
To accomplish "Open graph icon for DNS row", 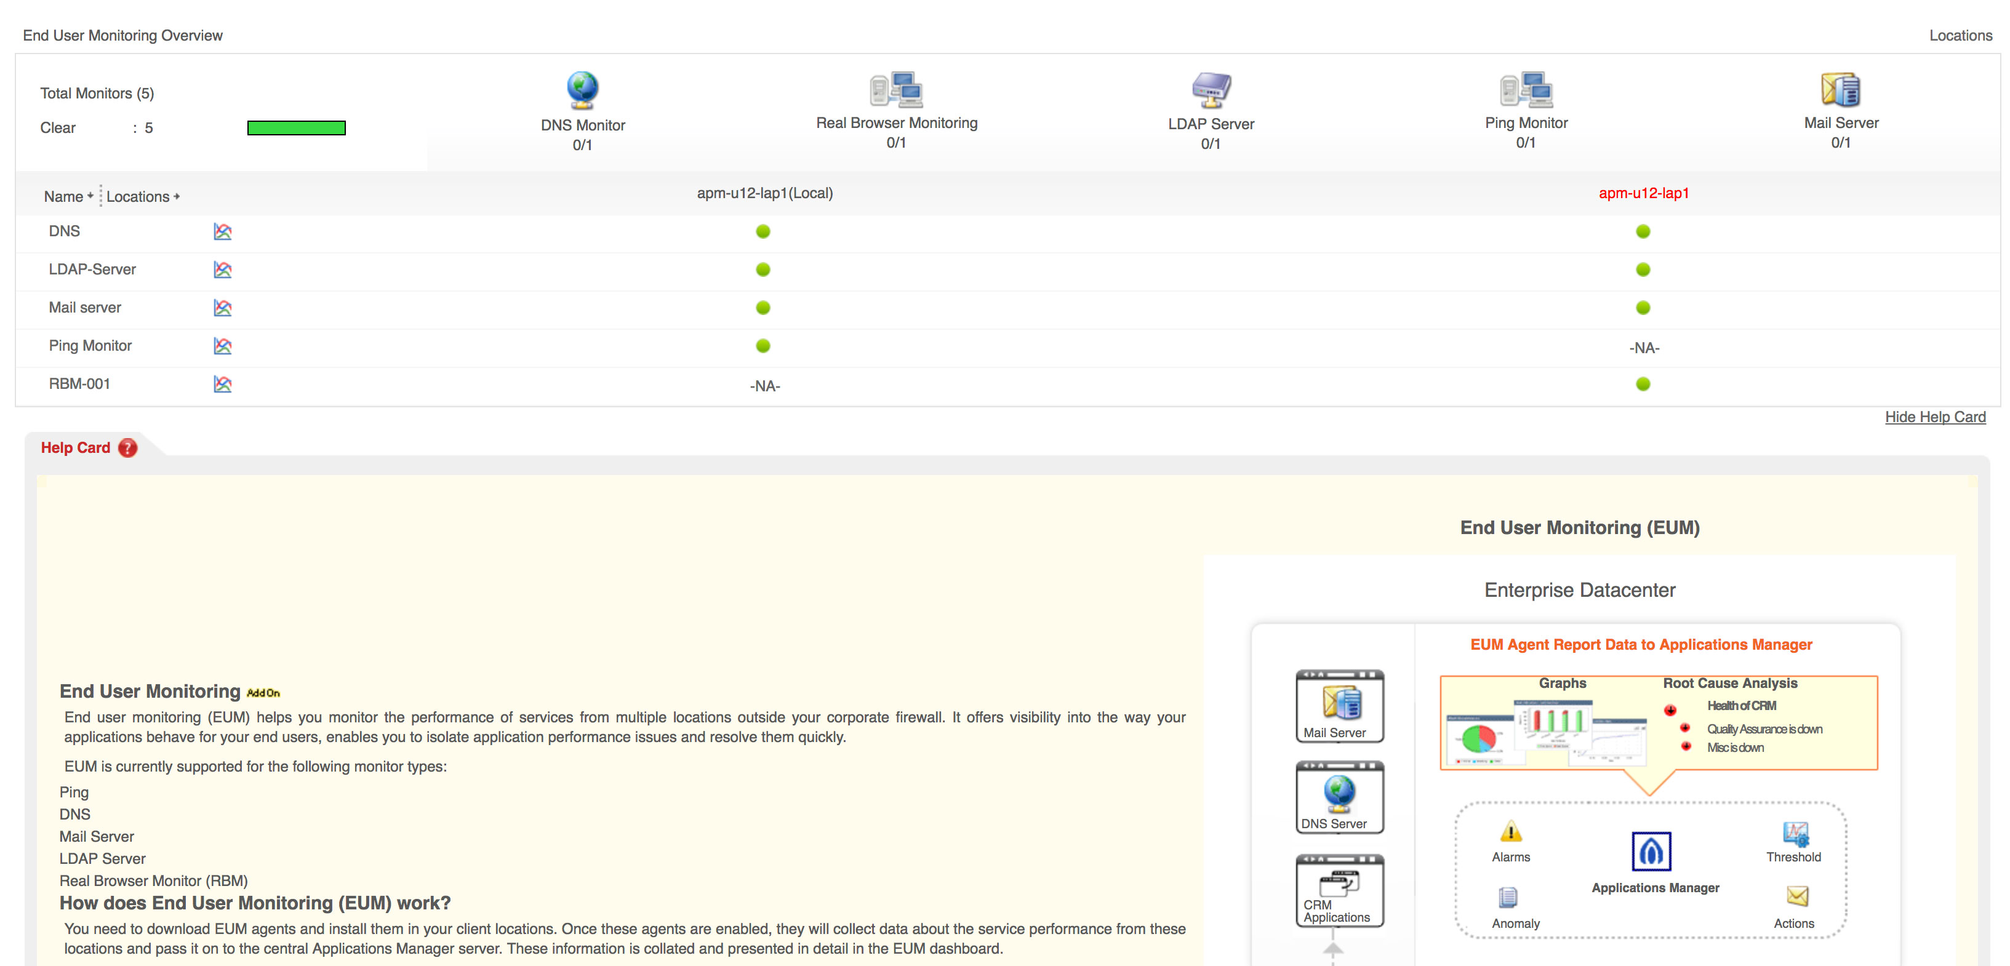I will [222, 232].
